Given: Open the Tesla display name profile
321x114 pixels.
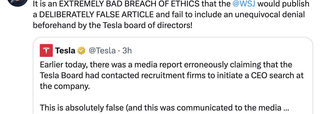Looking at the screenshot, I should pyautogui.click(x=65, y=50).
